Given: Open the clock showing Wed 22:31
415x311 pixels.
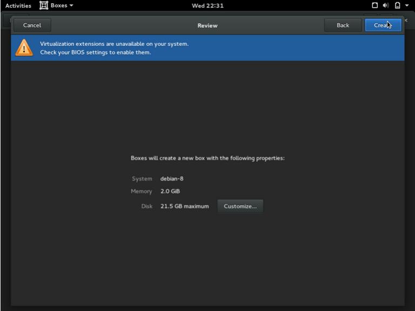Looking at the screenshot, I should tap(207, 5).
